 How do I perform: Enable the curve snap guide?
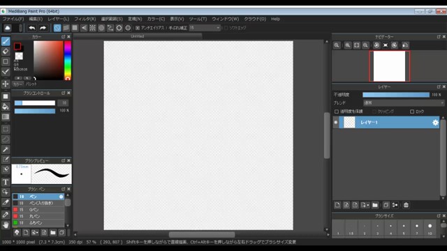(x=110, y=28)
